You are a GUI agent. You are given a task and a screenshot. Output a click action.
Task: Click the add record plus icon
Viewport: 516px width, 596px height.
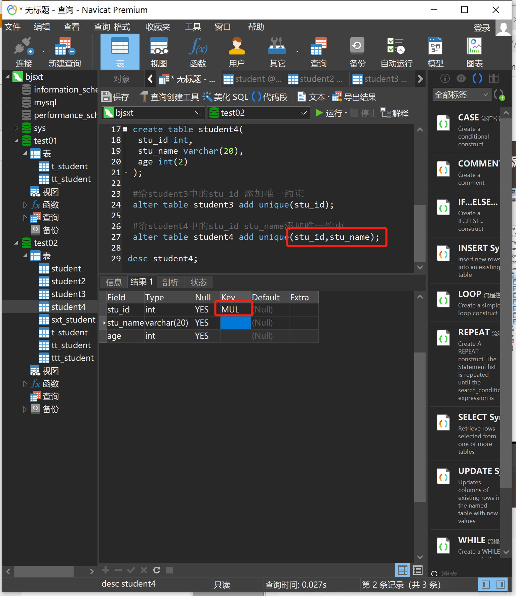[106, 570]
